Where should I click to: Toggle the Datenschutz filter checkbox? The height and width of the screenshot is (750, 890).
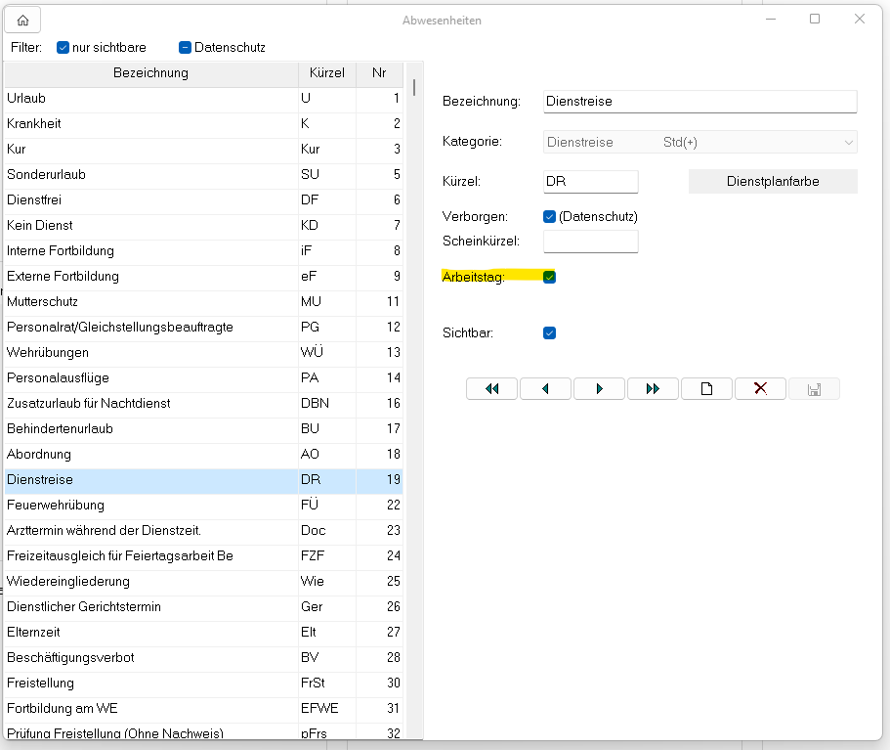(186, 47)
